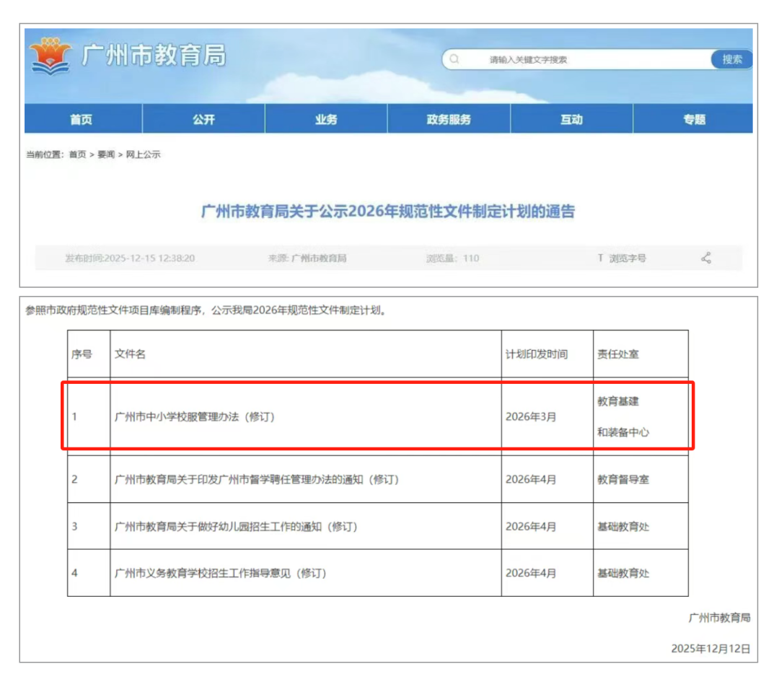Open the share icon next to the article info
This screenshot has width=779, height=682.
coord(706,258)
